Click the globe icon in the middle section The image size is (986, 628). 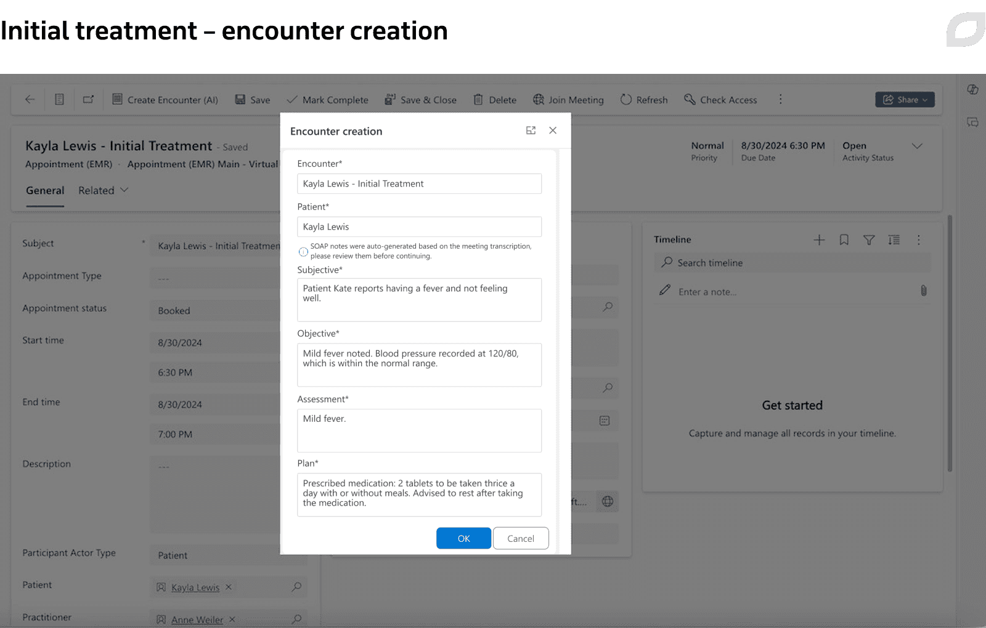click(608, 501)
